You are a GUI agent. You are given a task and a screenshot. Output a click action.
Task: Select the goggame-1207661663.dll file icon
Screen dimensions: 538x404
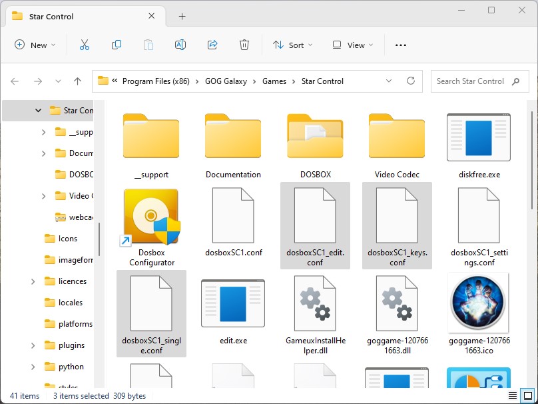point(397,303)
